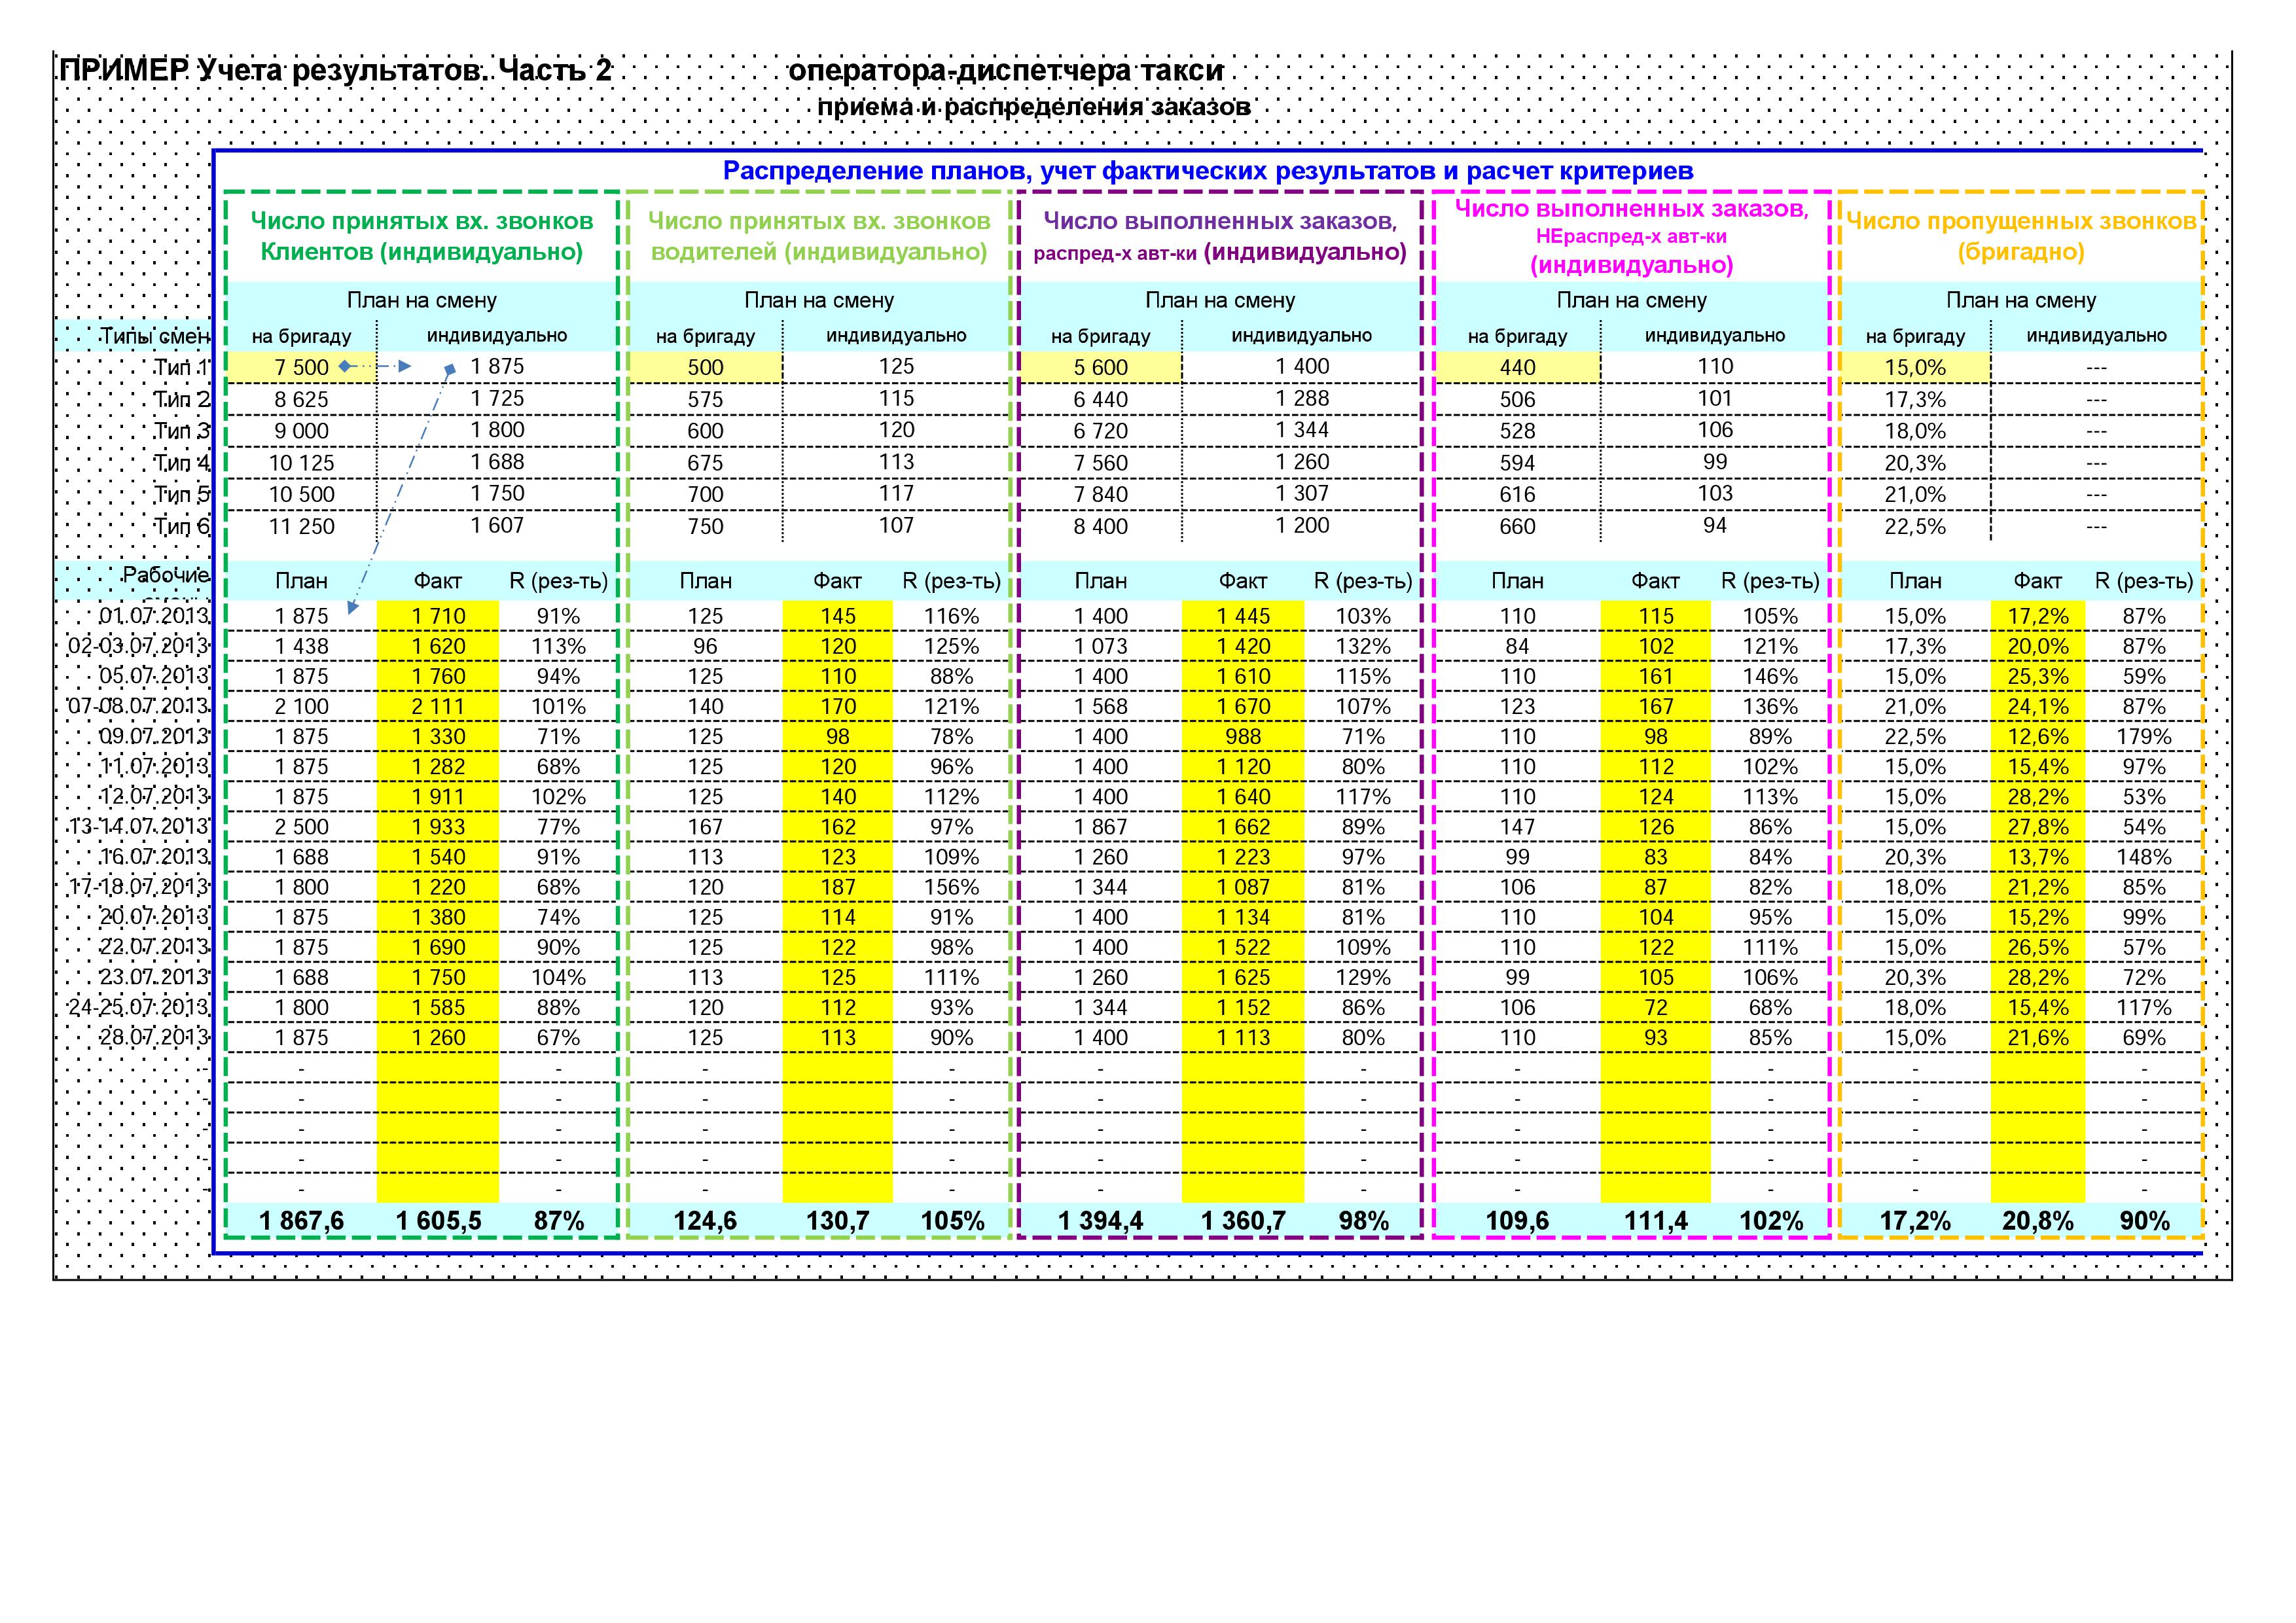Image resolution: width=2296 pixels, height=1623 pixels.
Task: Select the individual plan value '1 725'
Action: click(497, 398)
